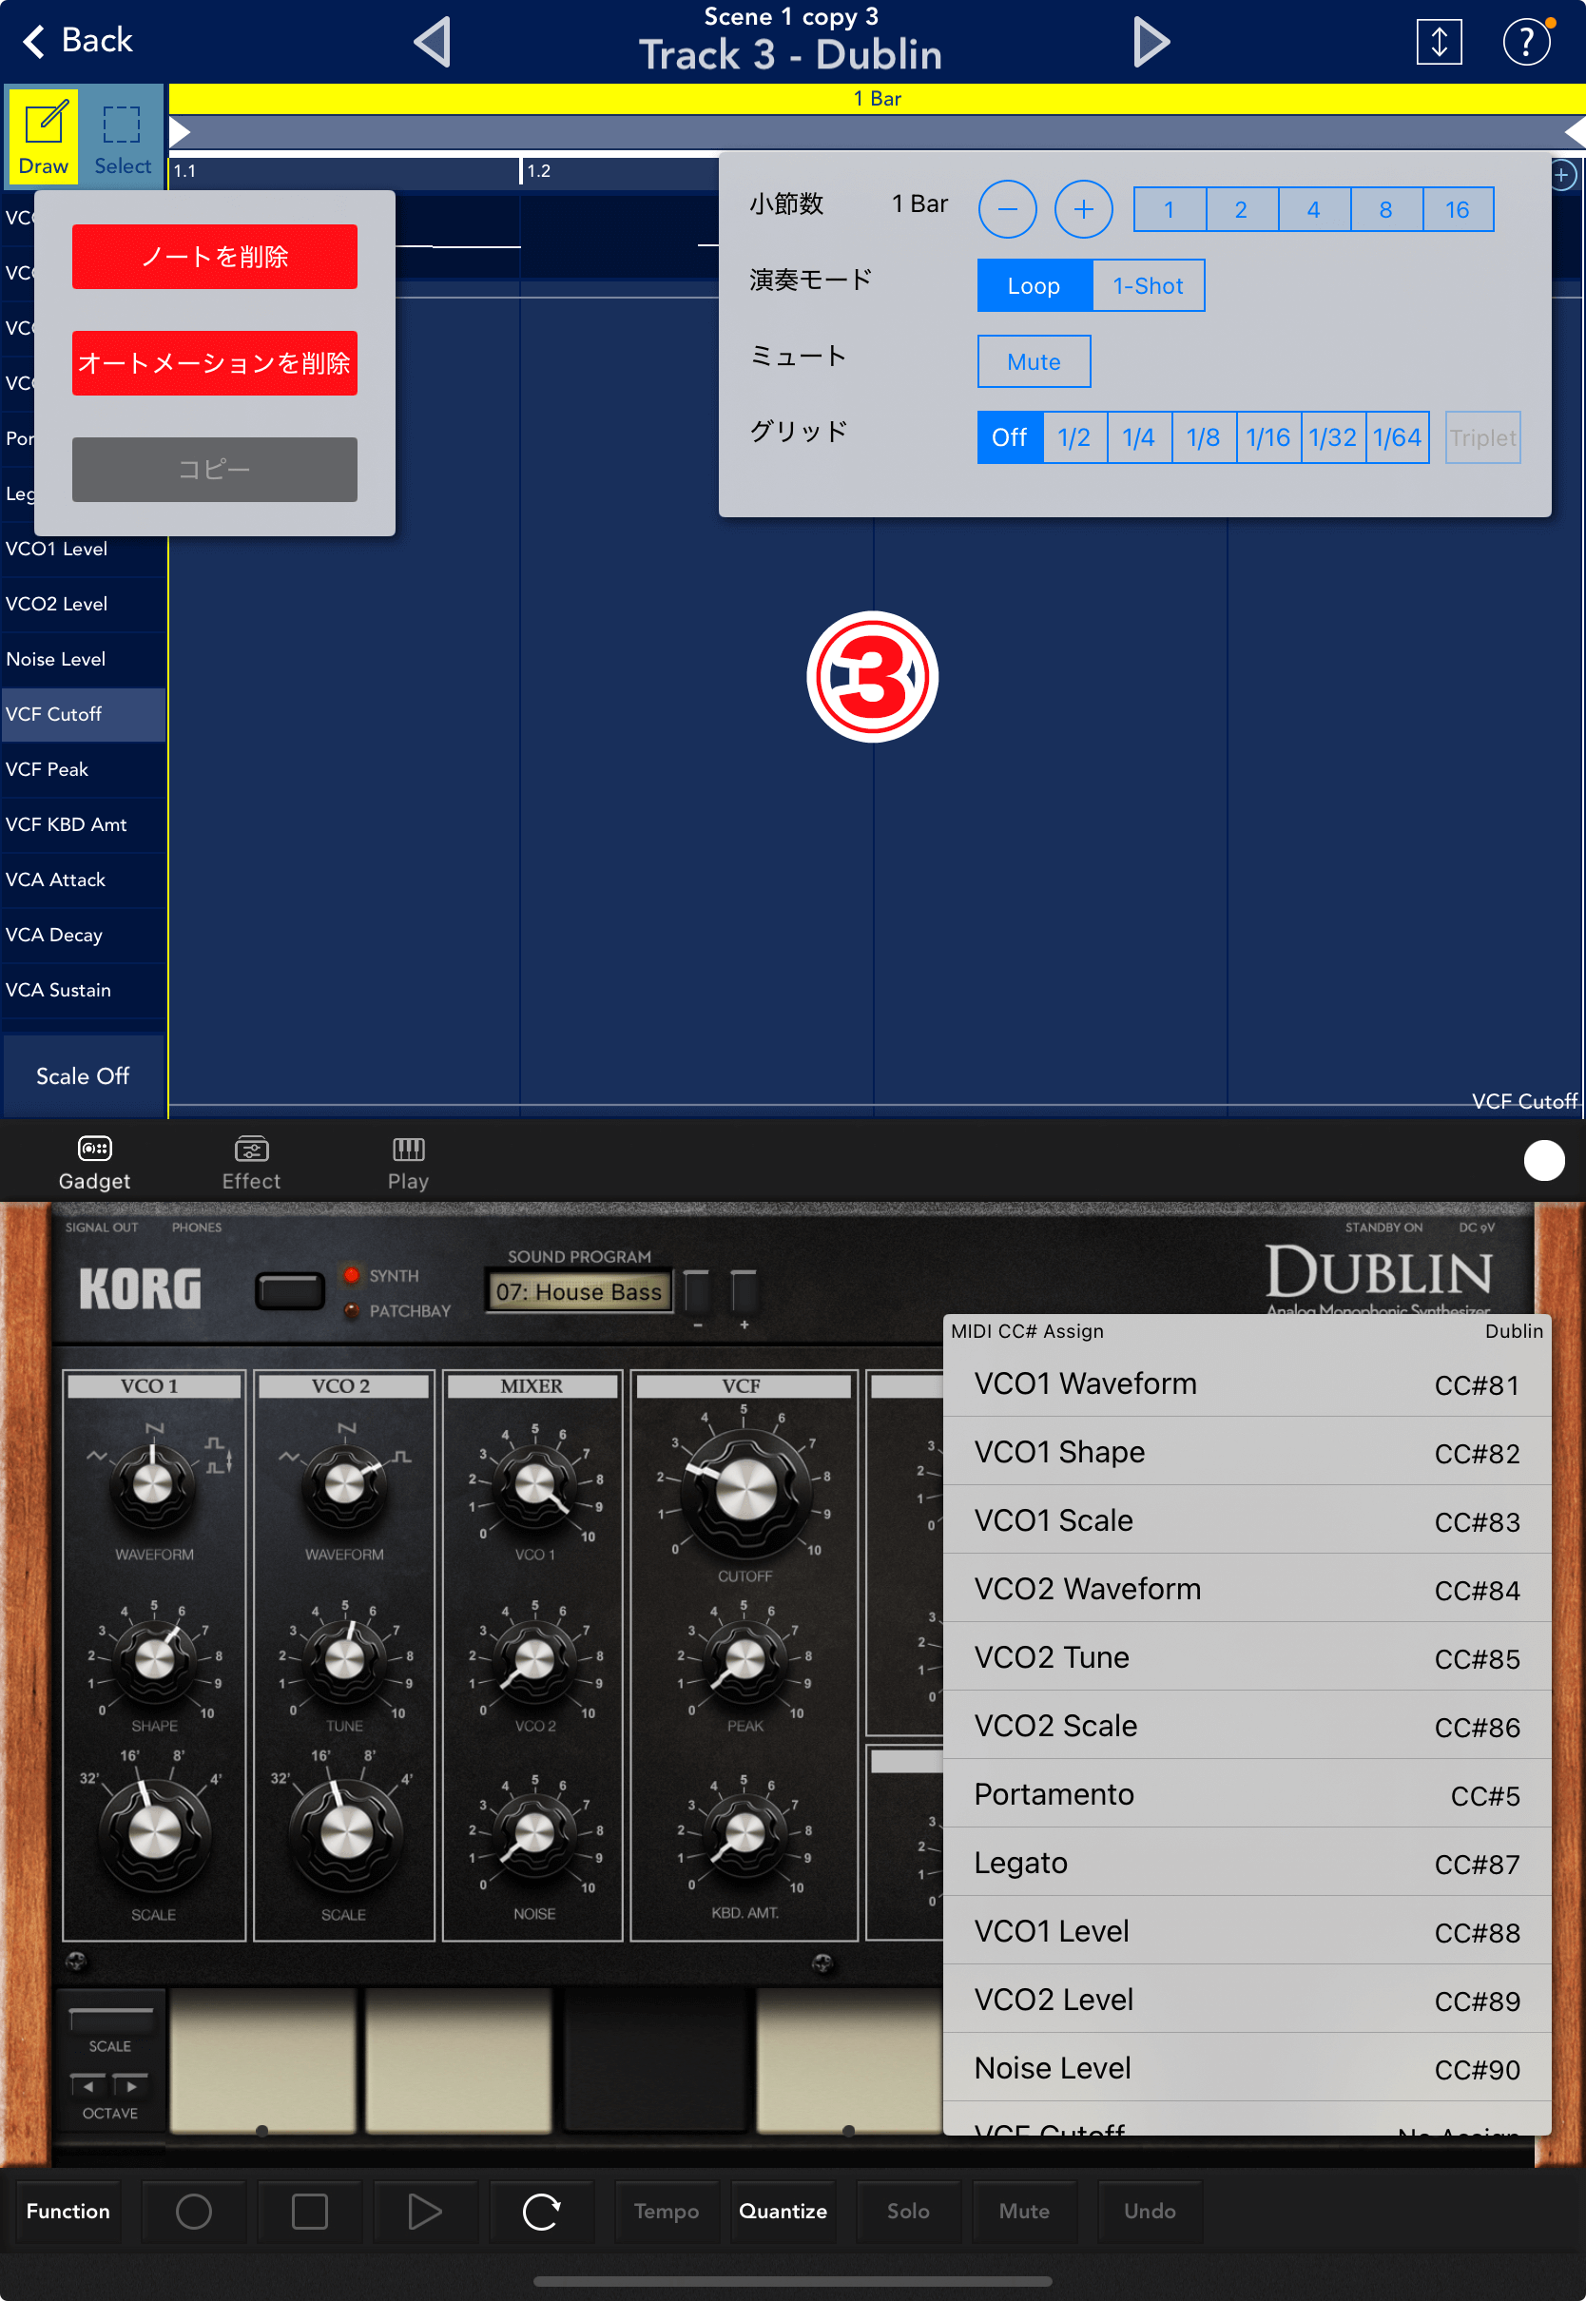Switch to the Effect tab
This screenshot has width=1586, height=2301.
pos(251,1163)
